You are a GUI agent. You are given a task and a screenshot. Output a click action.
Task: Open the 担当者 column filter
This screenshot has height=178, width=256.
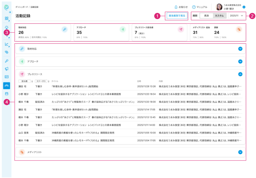pos(25,81)
